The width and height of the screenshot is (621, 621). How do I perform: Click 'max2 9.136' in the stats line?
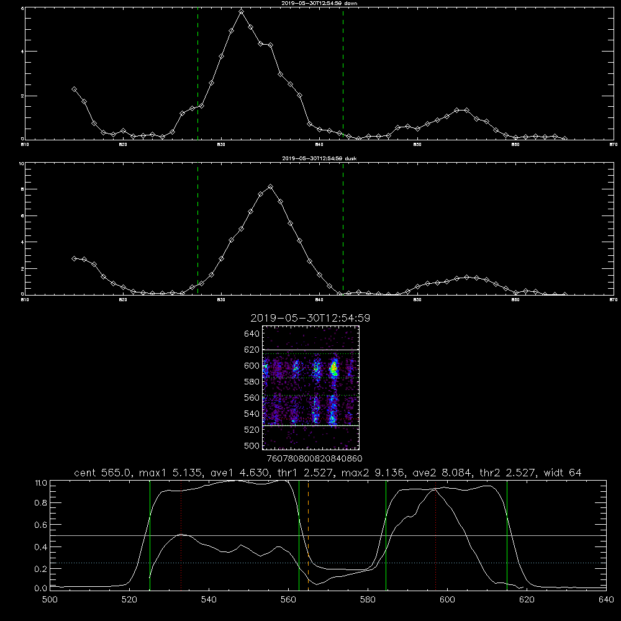[373, 473]
